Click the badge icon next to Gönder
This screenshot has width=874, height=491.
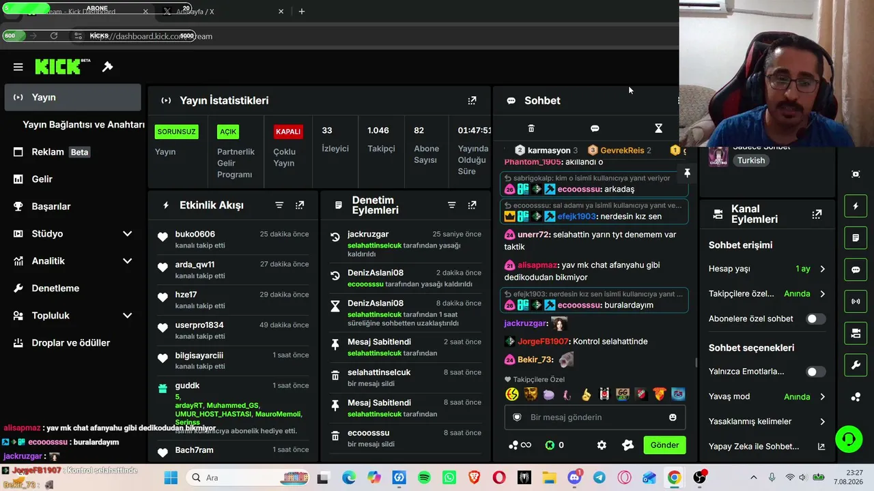click(x=628, y=445)
